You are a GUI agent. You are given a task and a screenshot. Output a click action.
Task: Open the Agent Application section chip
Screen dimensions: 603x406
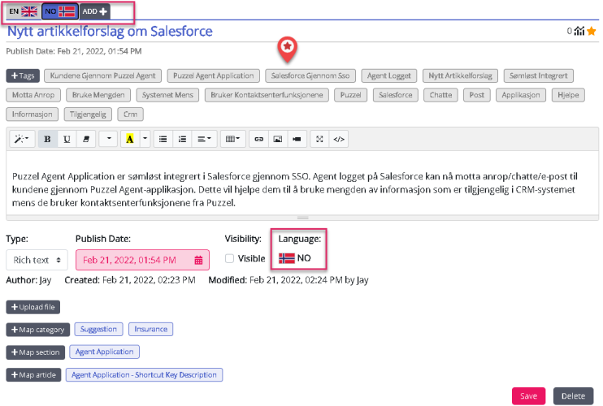(x=104, y=352)
